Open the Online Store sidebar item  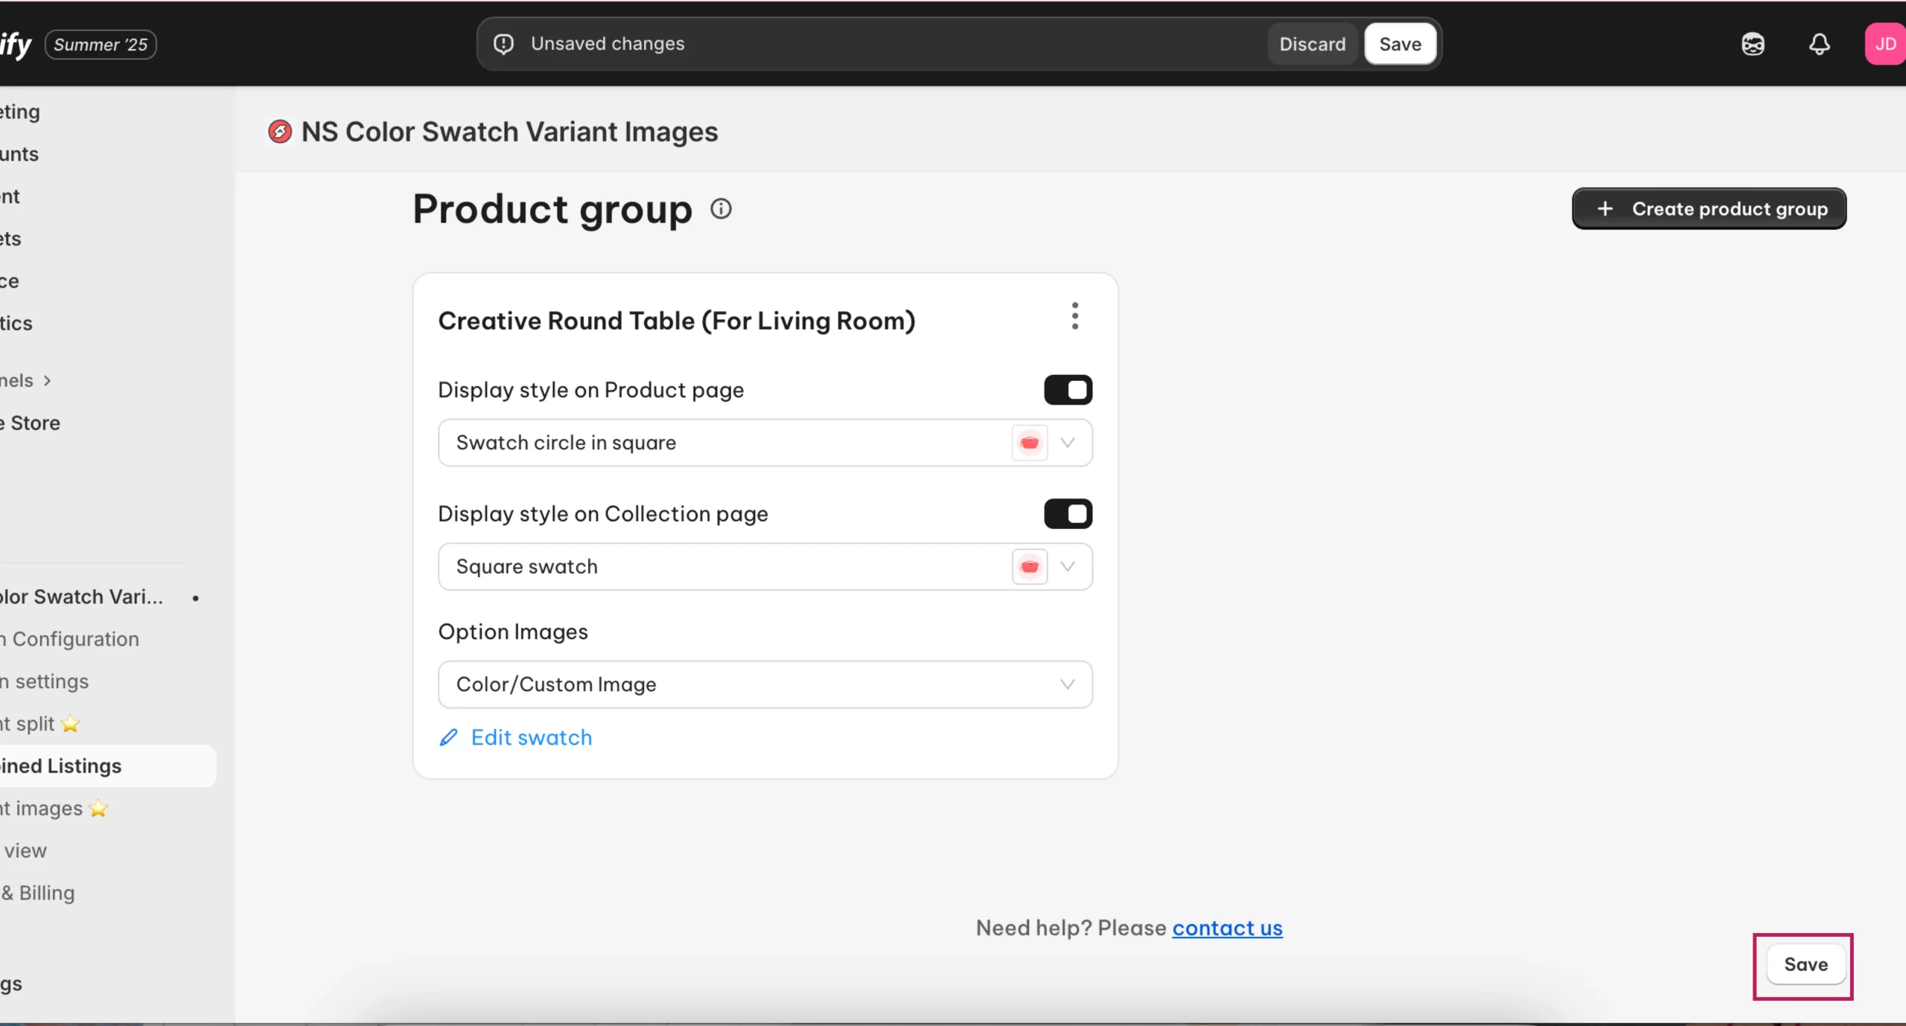coord(31,423)
